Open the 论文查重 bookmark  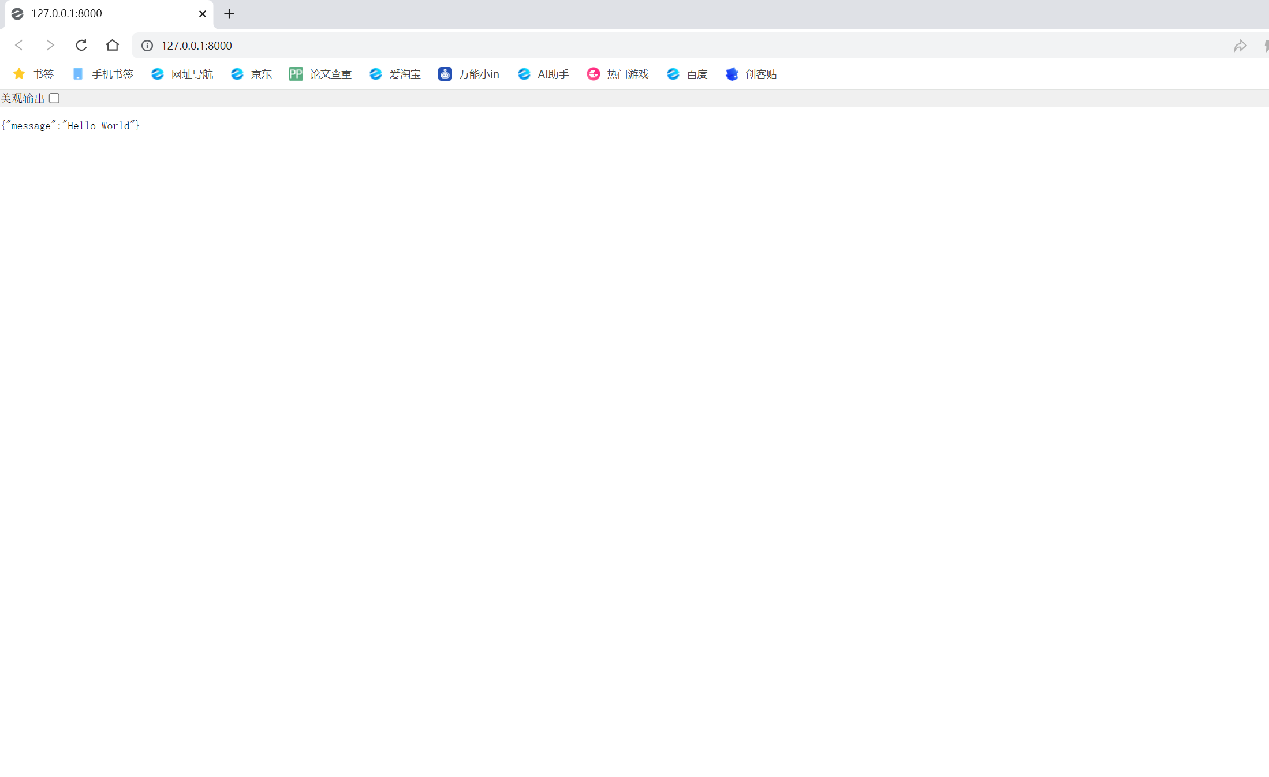[320, 74]
